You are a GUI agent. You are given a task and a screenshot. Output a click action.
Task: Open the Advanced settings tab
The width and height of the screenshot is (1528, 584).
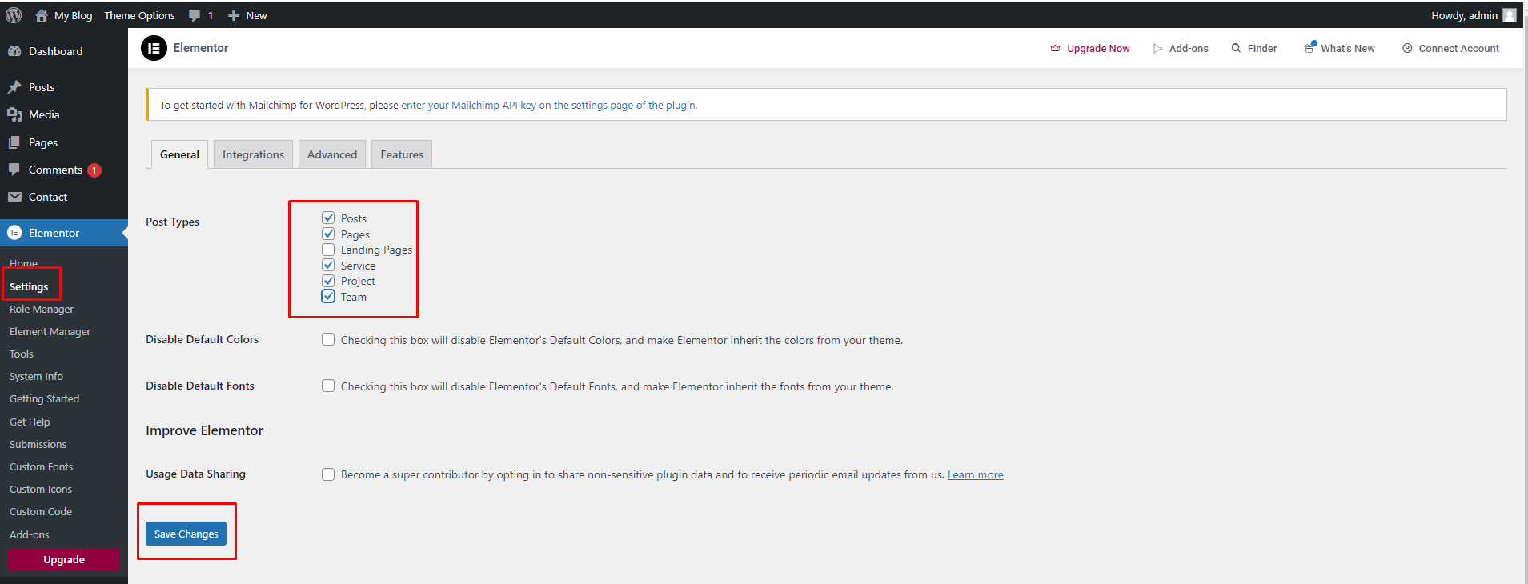[x=332, y=154]
